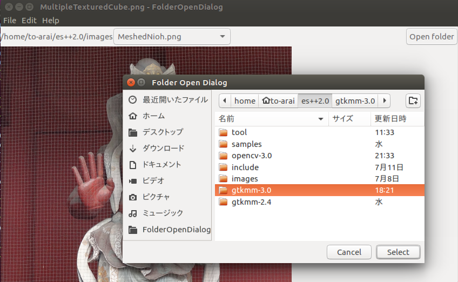
Task: Click the tool folder icon
Action: 223,132
